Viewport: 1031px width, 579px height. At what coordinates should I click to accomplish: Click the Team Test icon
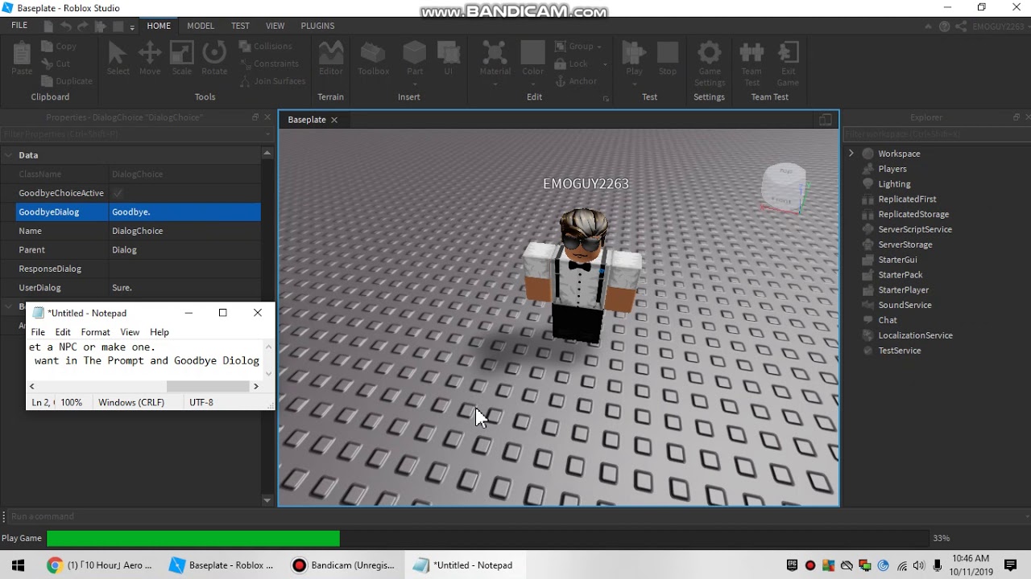(752, 53)
